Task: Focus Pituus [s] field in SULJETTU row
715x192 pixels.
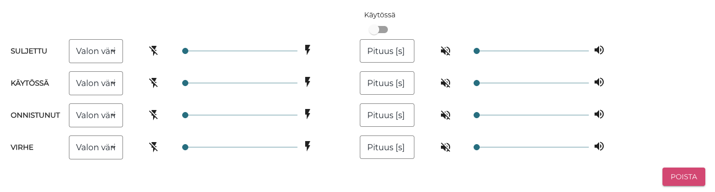Action: tap(387, 51)
